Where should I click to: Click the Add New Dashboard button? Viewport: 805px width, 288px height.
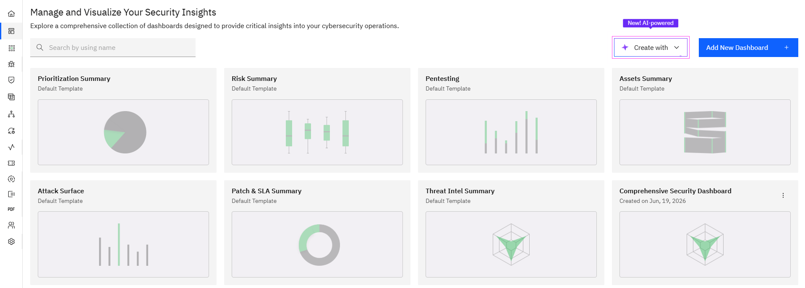(748, 47)
